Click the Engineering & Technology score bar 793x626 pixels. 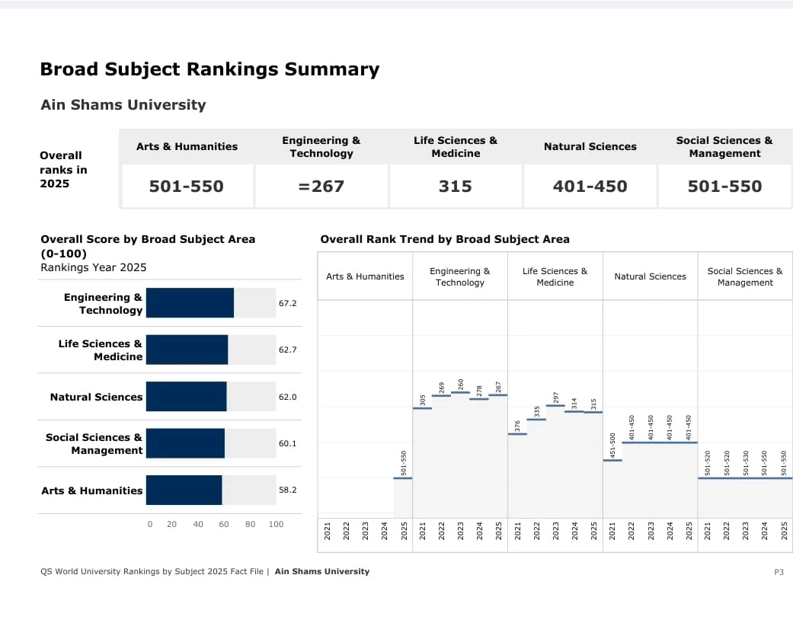[x=190, y=303]
